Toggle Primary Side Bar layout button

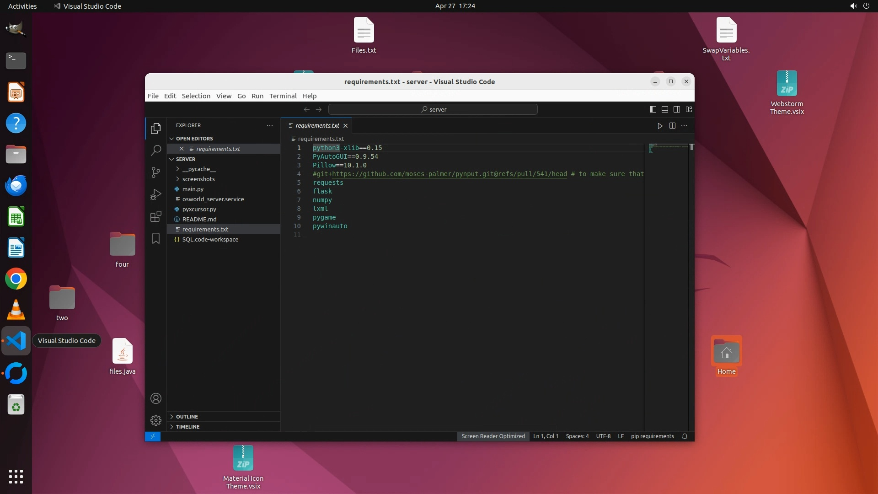point(653,109)
